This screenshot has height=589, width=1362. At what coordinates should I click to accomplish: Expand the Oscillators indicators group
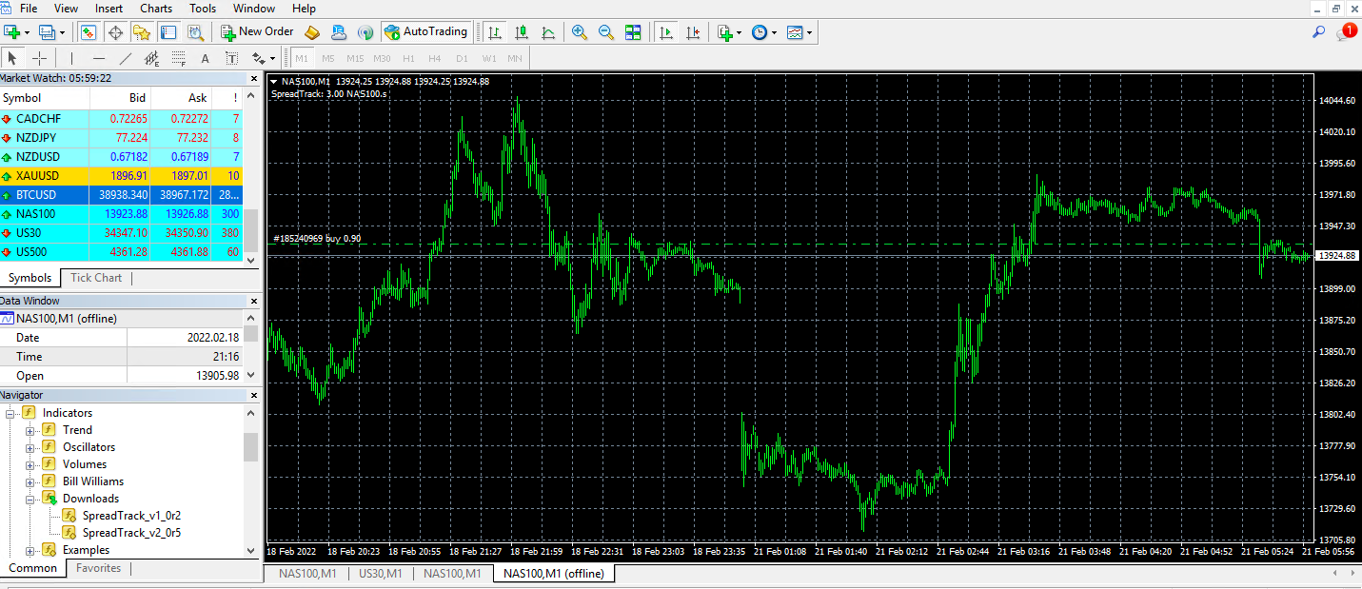point(30,446)
